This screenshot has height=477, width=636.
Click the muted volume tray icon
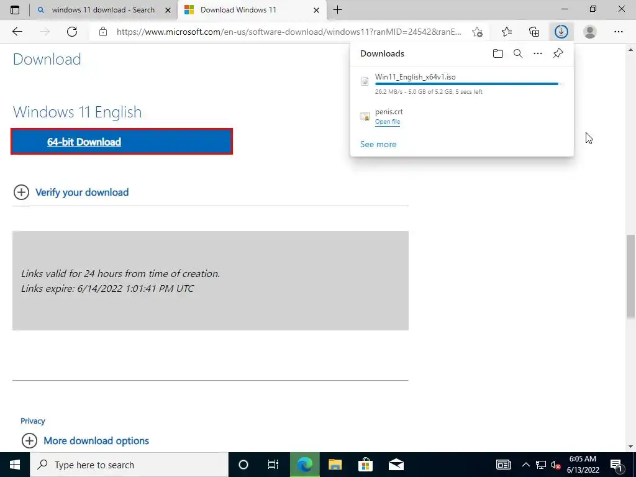pyautogui.click(x=555, y=465)
